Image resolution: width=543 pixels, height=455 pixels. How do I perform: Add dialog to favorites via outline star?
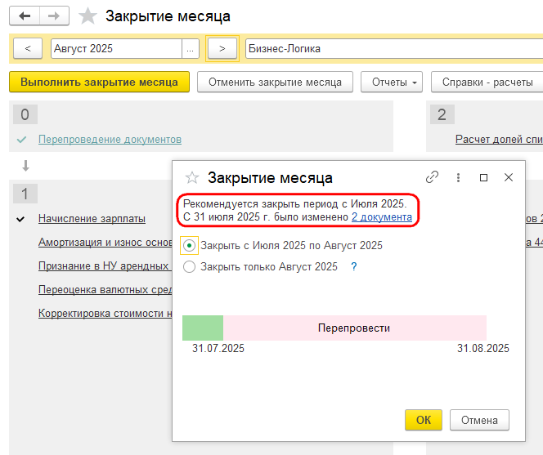click(192, 177)
